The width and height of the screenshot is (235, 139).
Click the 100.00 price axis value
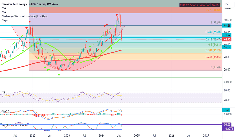(228, 20)
